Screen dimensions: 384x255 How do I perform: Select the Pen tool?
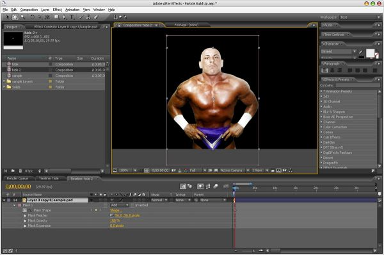click(64, 17)
